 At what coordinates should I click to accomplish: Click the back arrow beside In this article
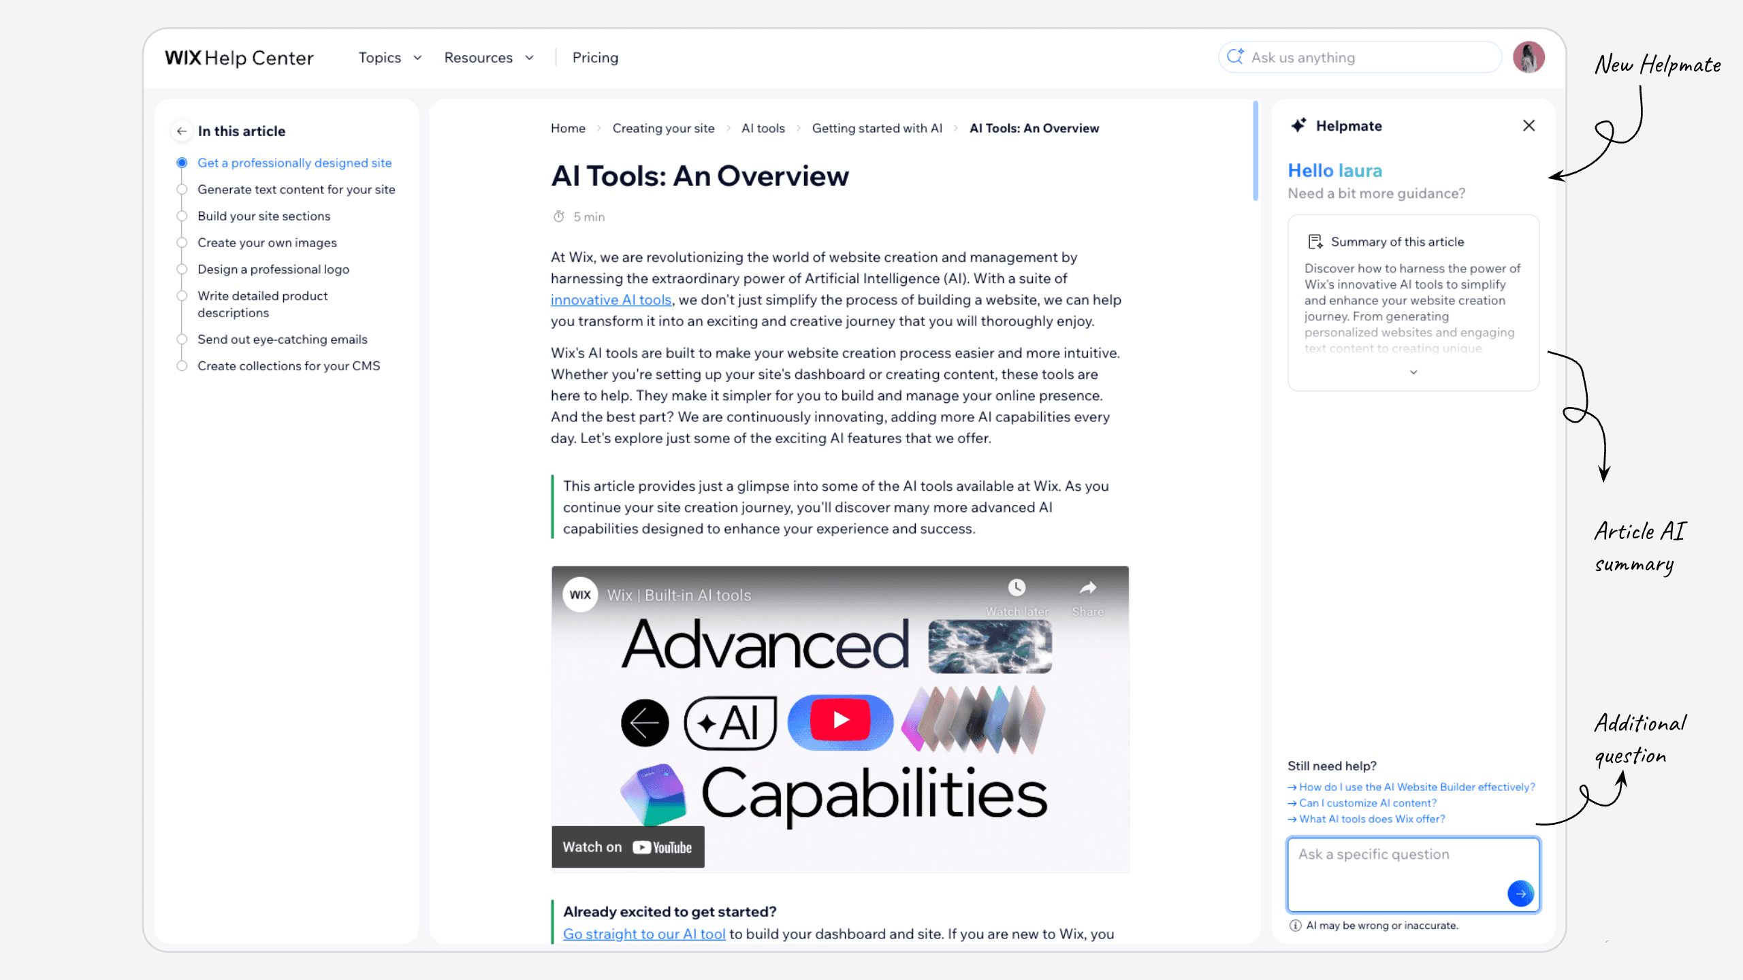181,131
